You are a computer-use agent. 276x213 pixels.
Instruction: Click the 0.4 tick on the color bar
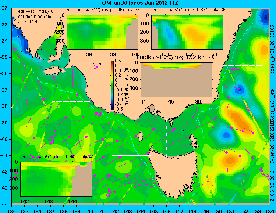tap(118, 66)
